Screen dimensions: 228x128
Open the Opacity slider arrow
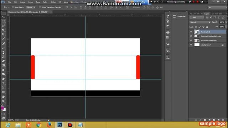tap(226, 22)
